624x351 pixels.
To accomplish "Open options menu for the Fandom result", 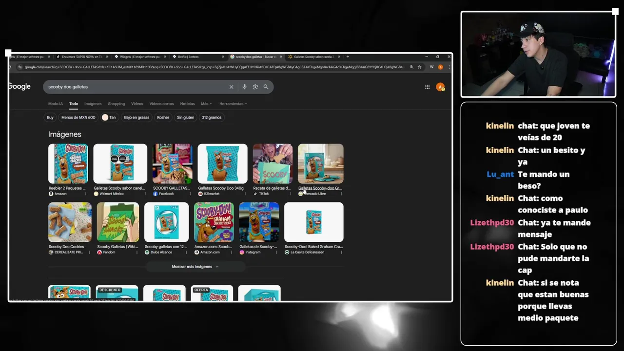I will [137, 252].
